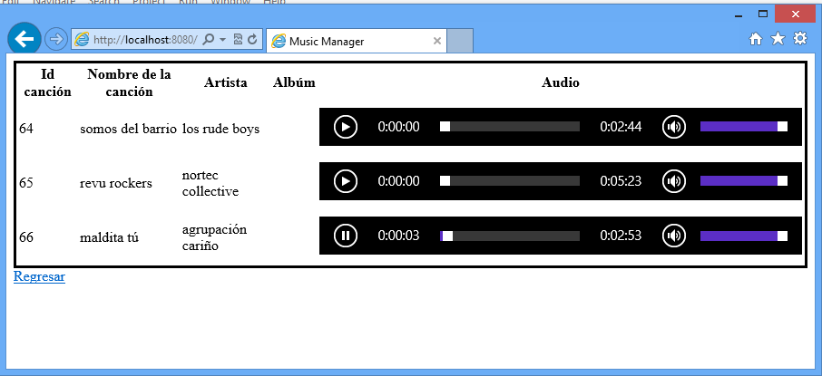Click seek bar of somos del barrio player
Viewport: 822px width, 376px height.
pos(510,127)
